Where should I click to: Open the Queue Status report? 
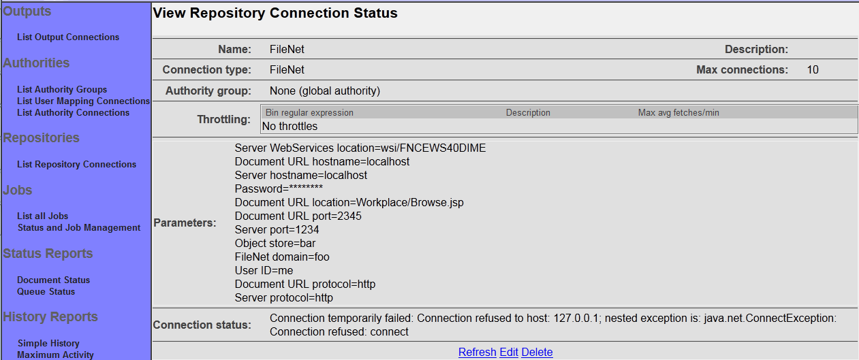[x=46, y=291]
